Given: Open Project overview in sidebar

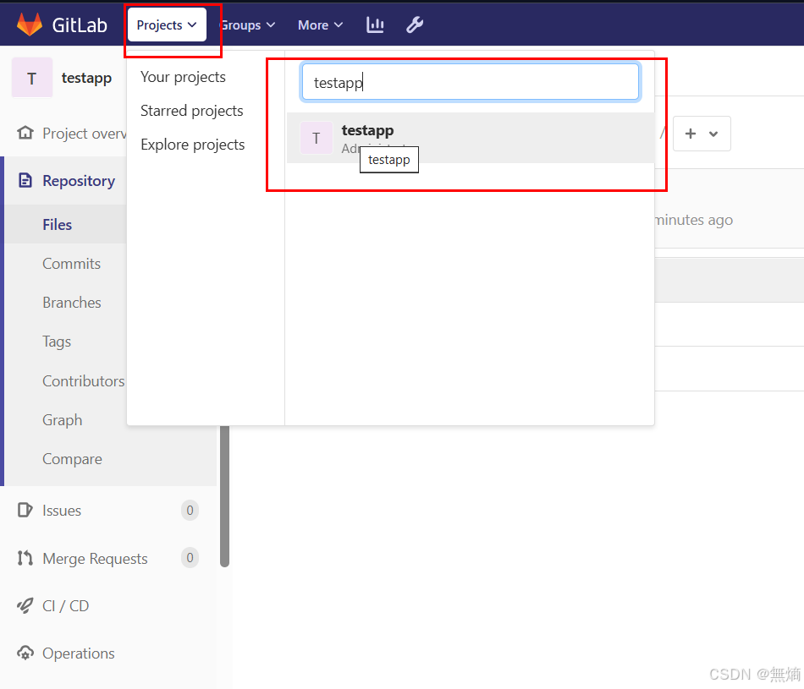Looking at the screenshot, I should pos(85,134).
